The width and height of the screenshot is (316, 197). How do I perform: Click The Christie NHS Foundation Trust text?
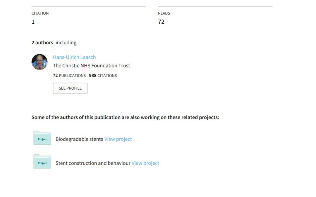[x=92, y=66]
